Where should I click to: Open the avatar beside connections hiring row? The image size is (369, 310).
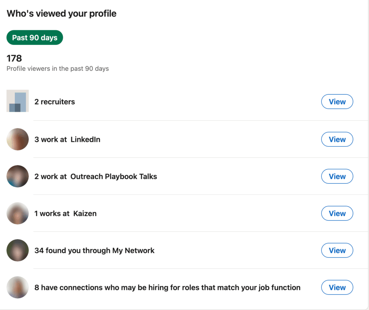(x=17, y=287)
